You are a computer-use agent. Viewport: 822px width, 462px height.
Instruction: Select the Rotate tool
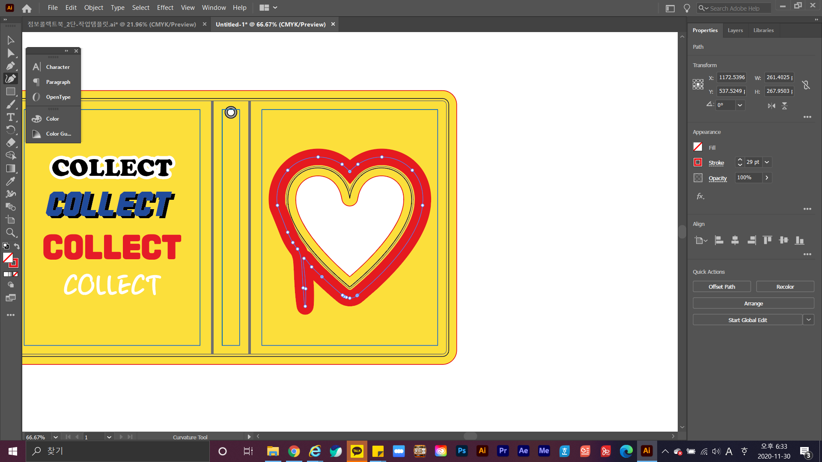pyautogui.click(x=10, y=130)
